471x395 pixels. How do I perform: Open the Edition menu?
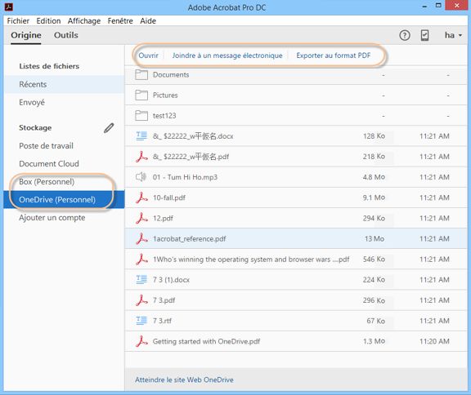pyautogui.click(x=48, y=20)
